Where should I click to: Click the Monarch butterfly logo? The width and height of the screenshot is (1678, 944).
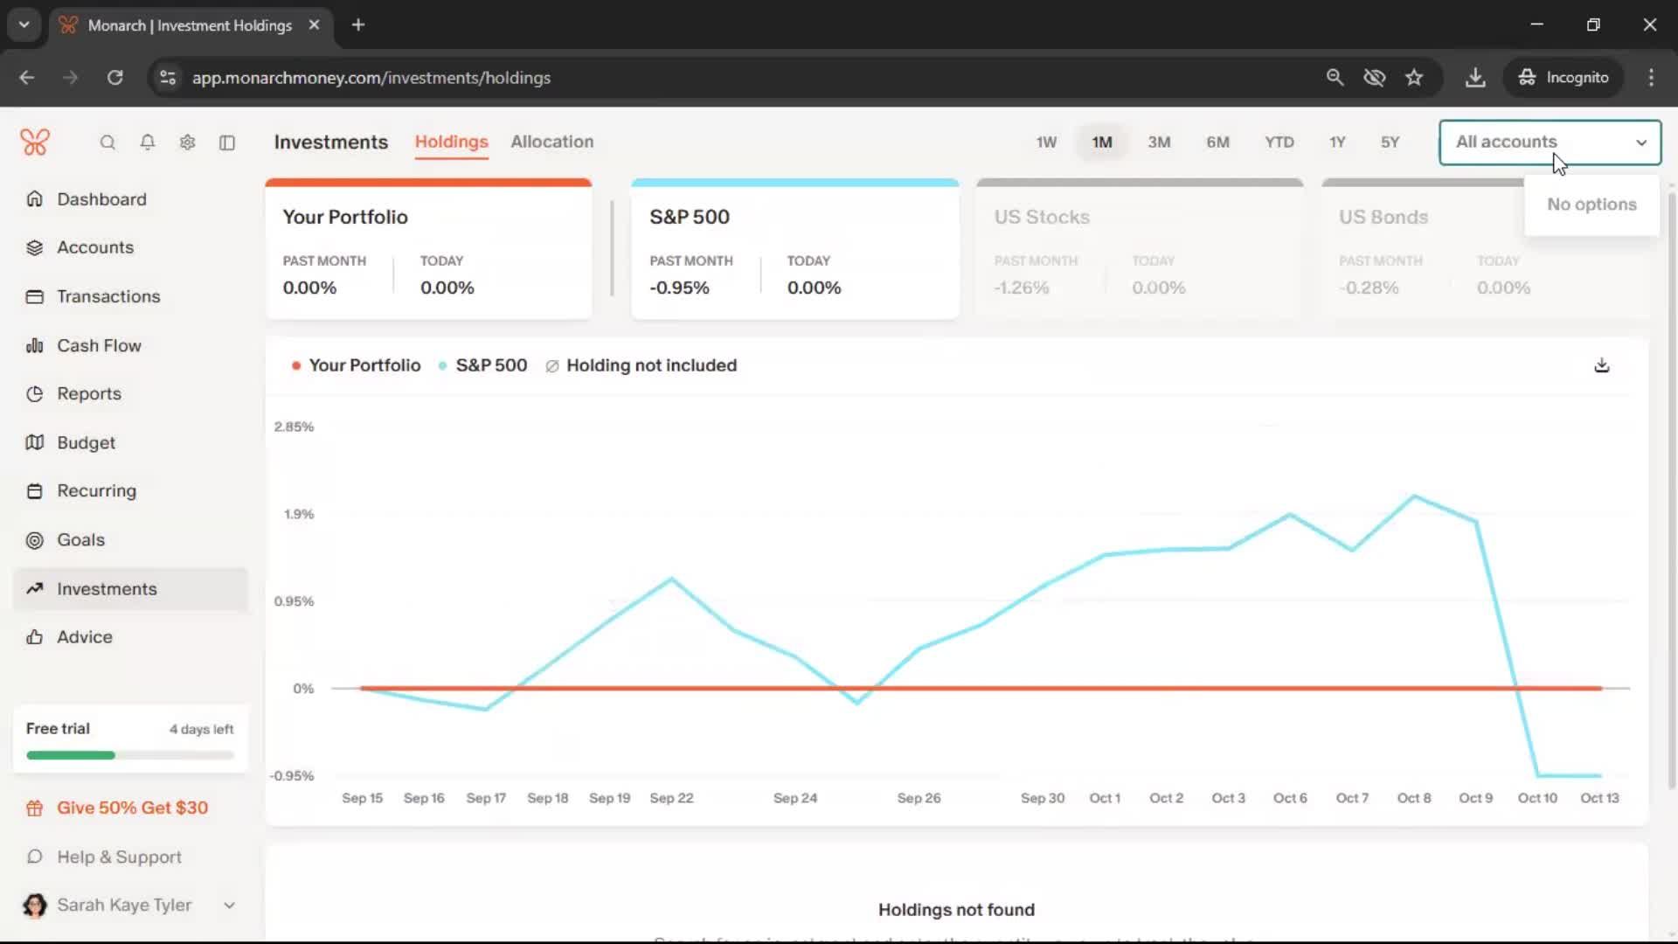coord(35,142)
